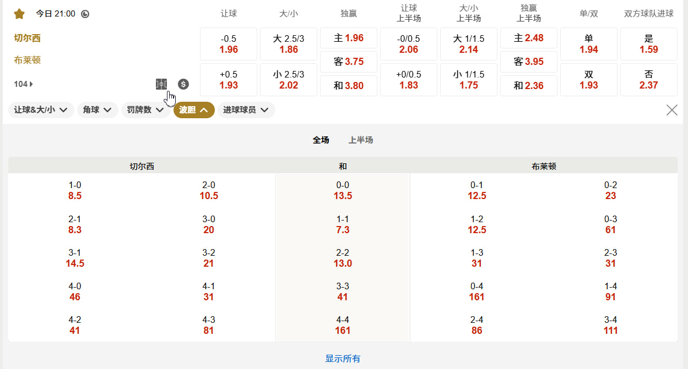Click the 今日 21:00 match time
The width and height of the screenshot is (688, 369).
(56, 14)
